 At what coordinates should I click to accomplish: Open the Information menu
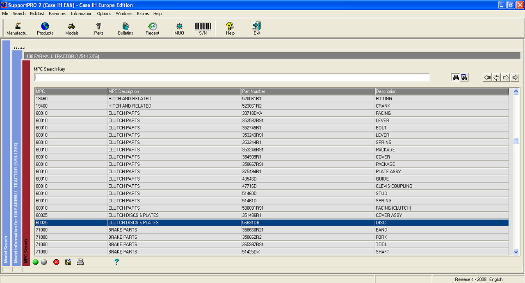(x=82, y=14)
